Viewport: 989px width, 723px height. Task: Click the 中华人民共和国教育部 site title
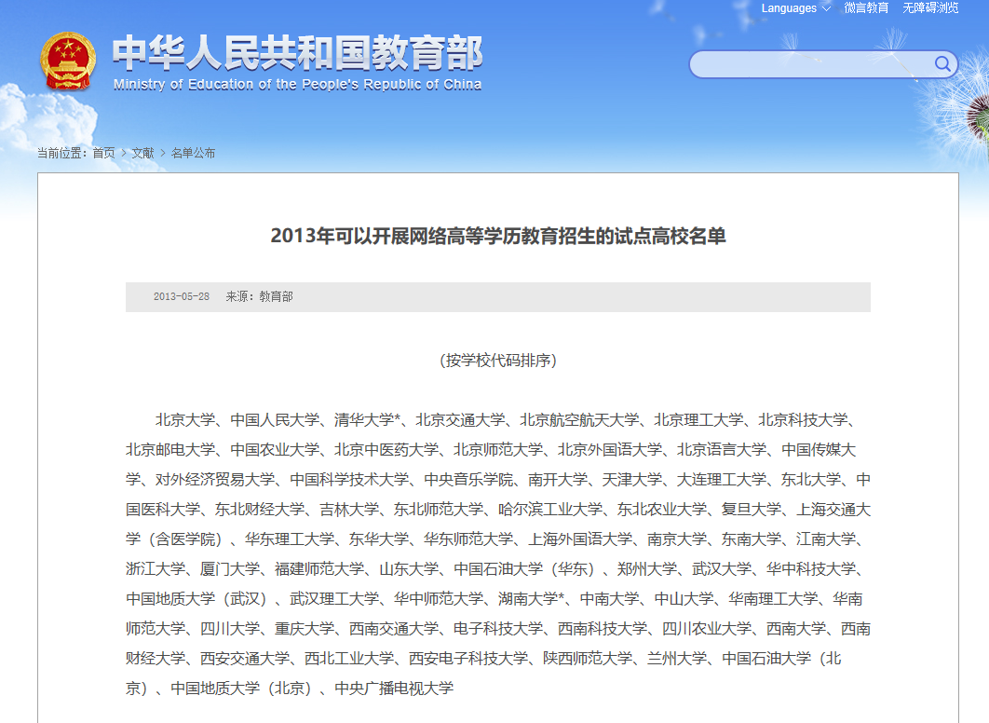tap(298, 53)
